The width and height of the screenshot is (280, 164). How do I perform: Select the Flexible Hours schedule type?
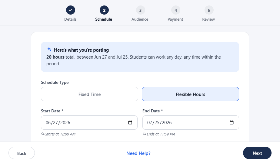coord(190,94)
